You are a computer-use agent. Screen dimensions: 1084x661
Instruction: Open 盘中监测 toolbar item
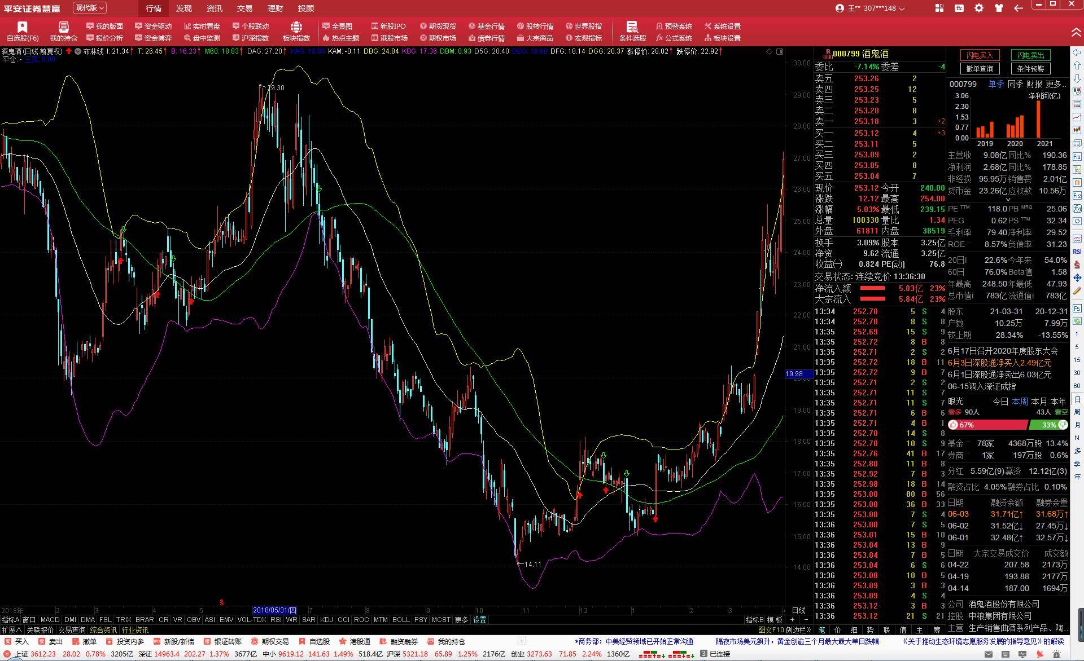click(x=202, y=38)
